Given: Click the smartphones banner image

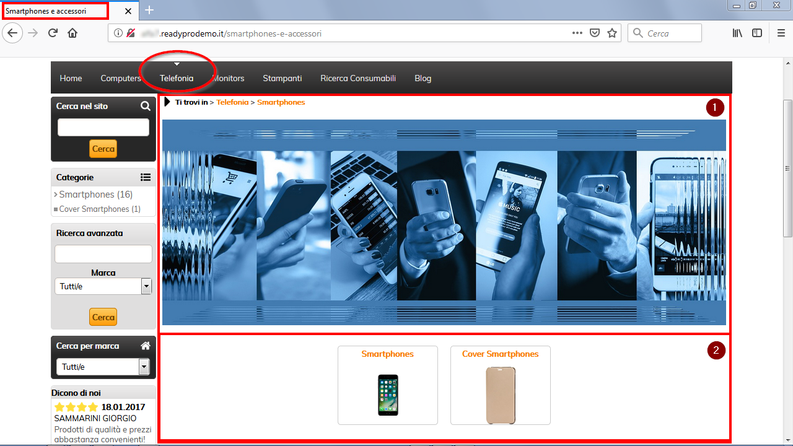Looking at the screenshot, I should [x=444, y=222].
